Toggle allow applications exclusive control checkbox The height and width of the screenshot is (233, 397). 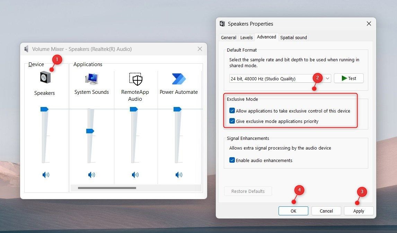click(x=232, y=110)
